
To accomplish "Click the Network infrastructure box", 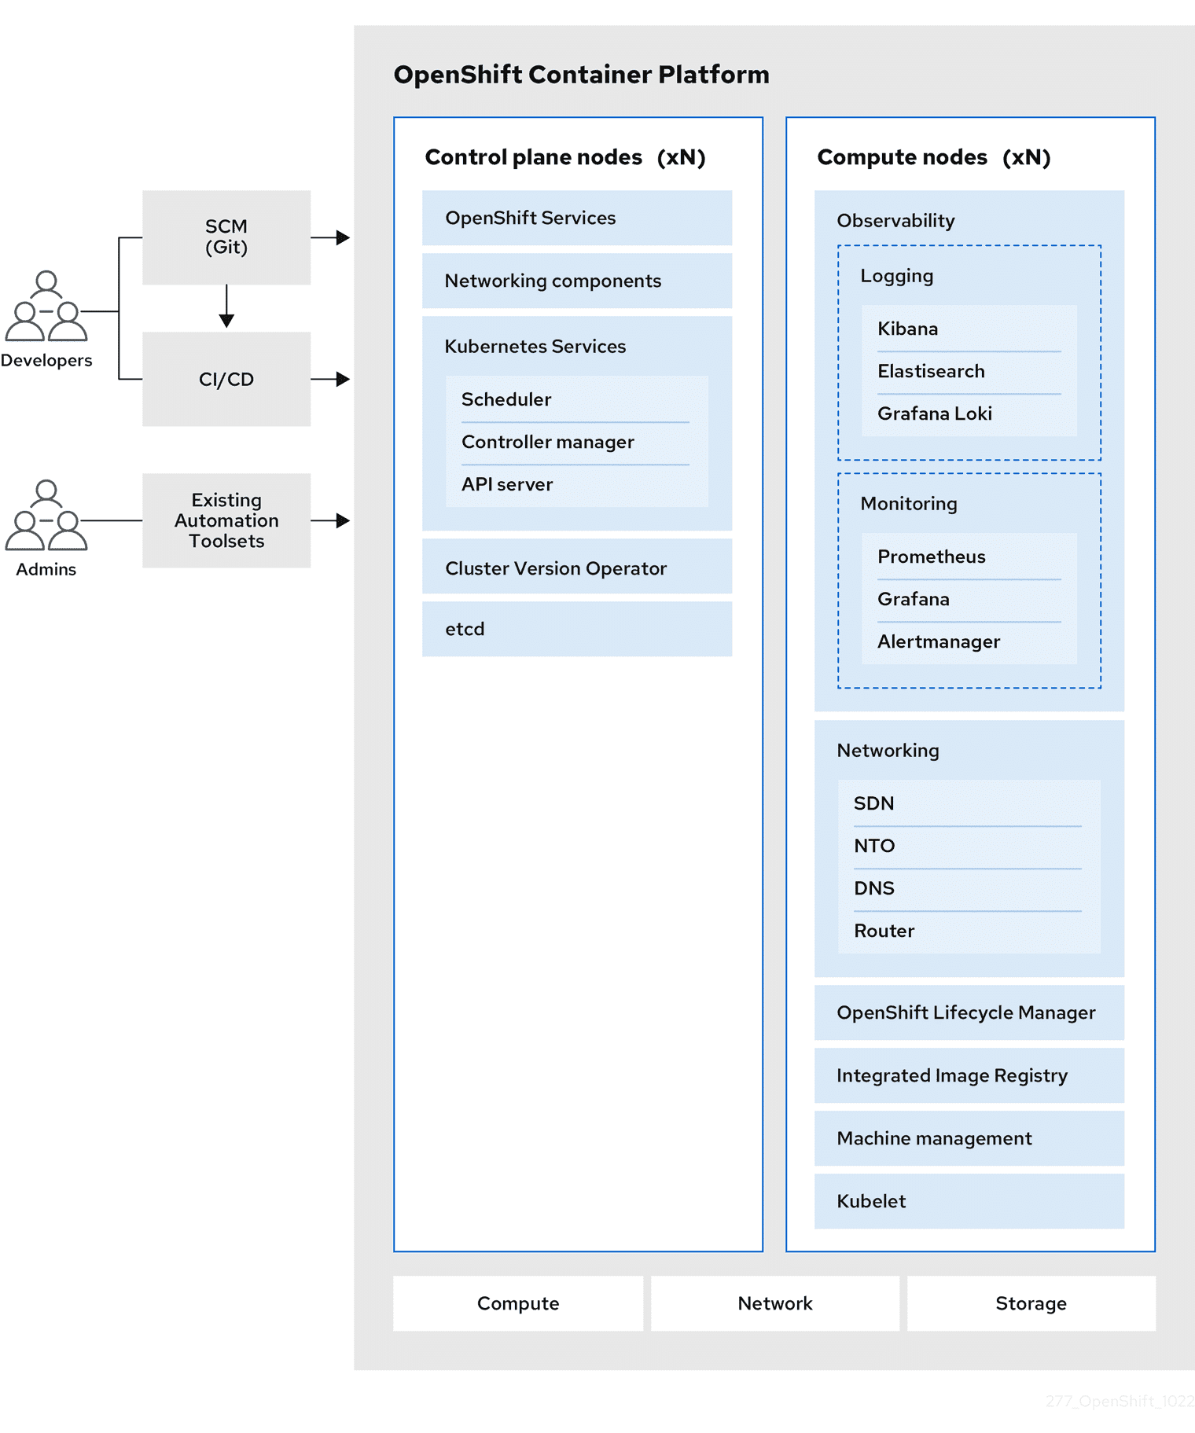I will (x=775, y=1303).
